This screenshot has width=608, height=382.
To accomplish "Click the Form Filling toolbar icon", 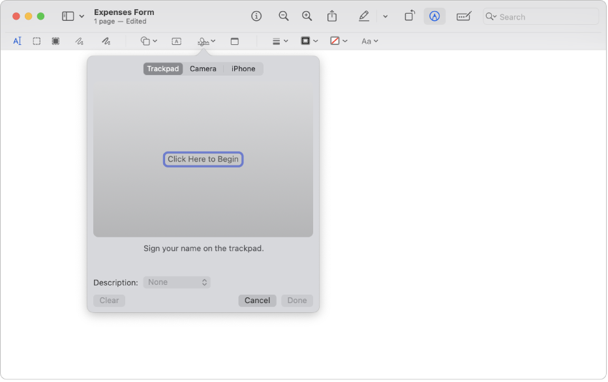I will coord(464,16).
